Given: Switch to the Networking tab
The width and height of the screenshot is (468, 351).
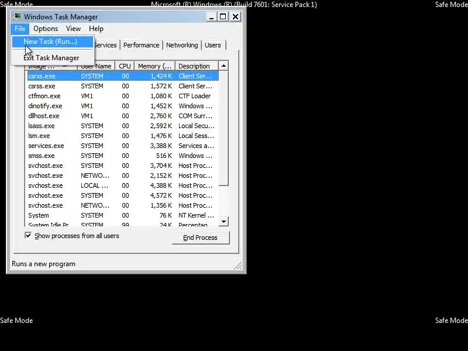Looking at the screenshot, I should tap(182, 45).
